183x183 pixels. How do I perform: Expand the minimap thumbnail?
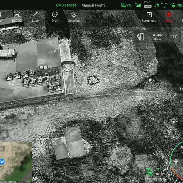[x=16, y=161]
